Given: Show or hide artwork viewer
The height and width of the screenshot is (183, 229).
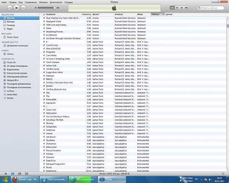Looking at the screenshot, I should pyautogui.click(x=26, y=174).
